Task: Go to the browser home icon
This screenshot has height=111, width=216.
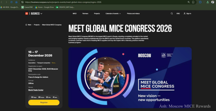Action: (x=16, y=2)
